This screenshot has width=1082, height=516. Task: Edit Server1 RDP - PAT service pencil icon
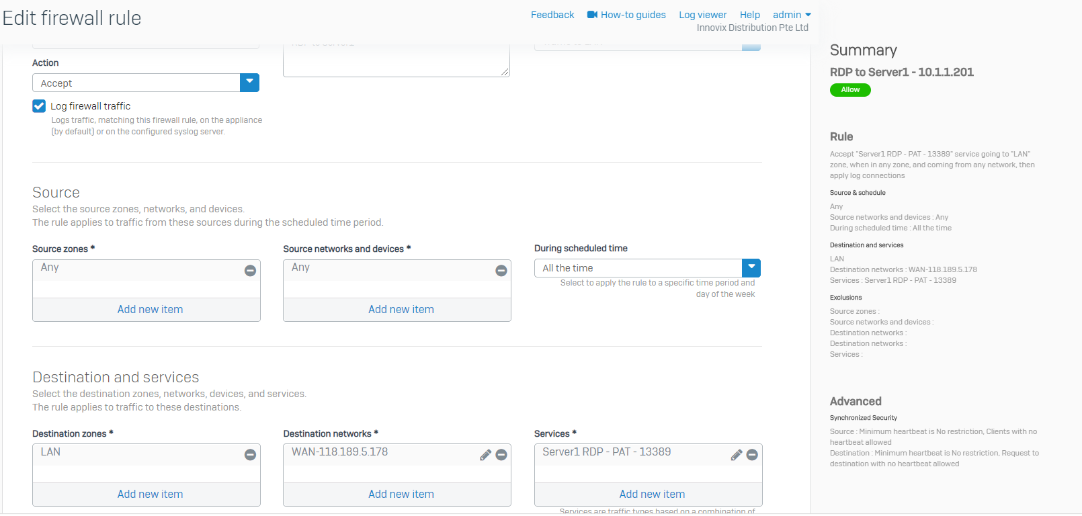[737, 455]
